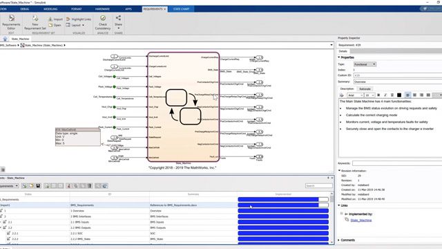Click the save icon in requirements browser toolbar

pos(38,186)
